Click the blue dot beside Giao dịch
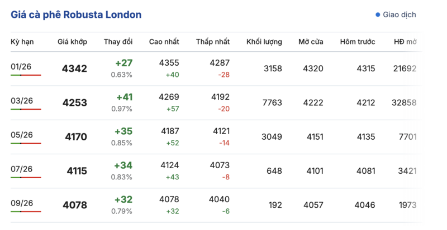The width and height of the screenshot is (447, 230). [x=378, y=14]
